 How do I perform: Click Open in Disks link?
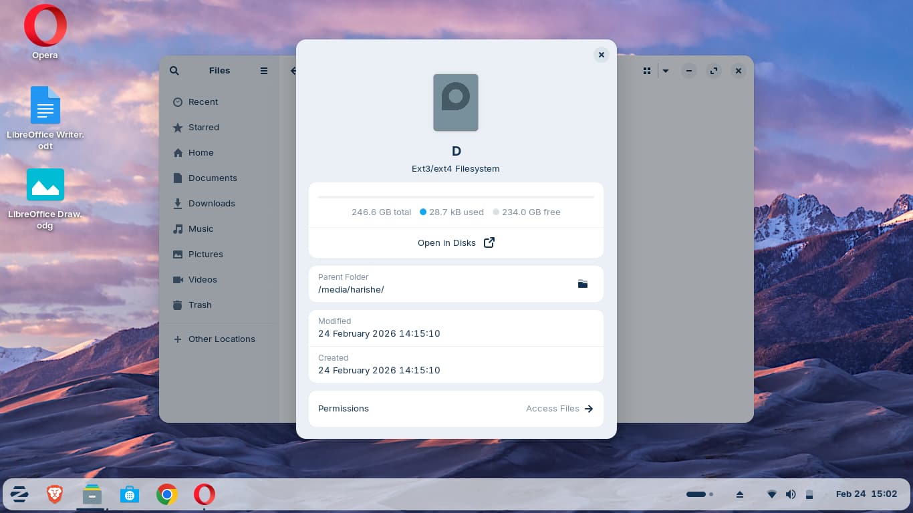(456, 242)
